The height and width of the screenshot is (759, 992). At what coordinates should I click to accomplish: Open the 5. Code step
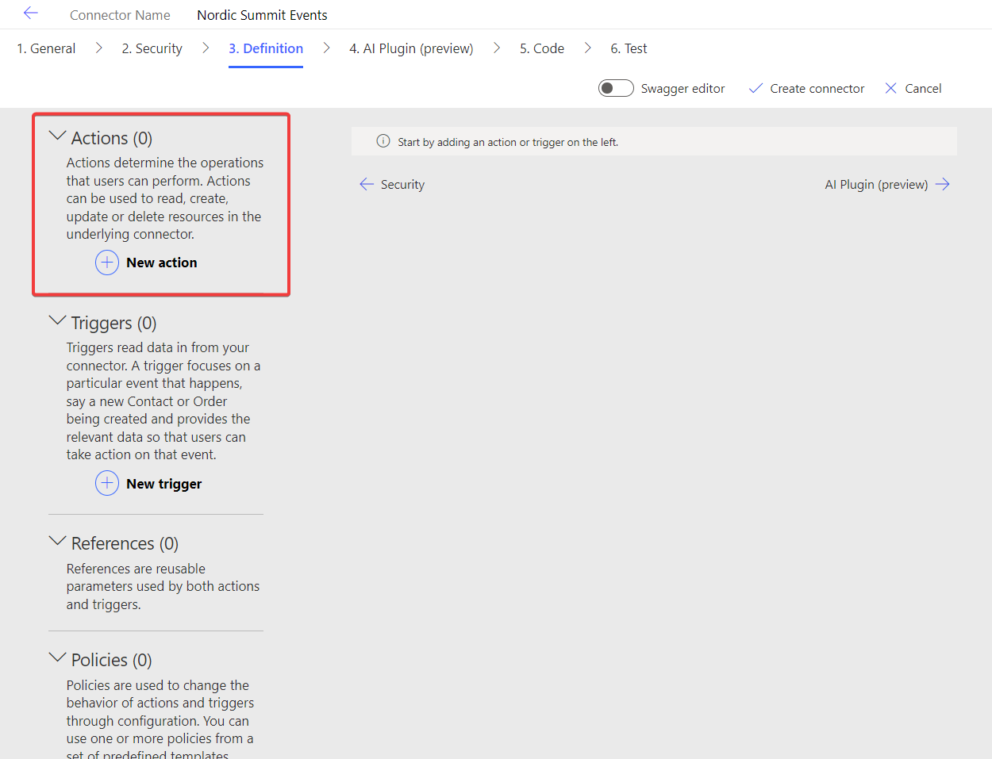pyautogui.click(x=542, y=48)
